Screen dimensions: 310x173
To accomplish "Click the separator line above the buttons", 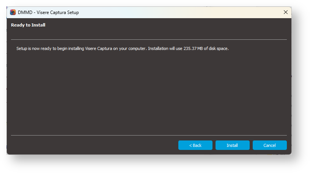I will [149, 135].
